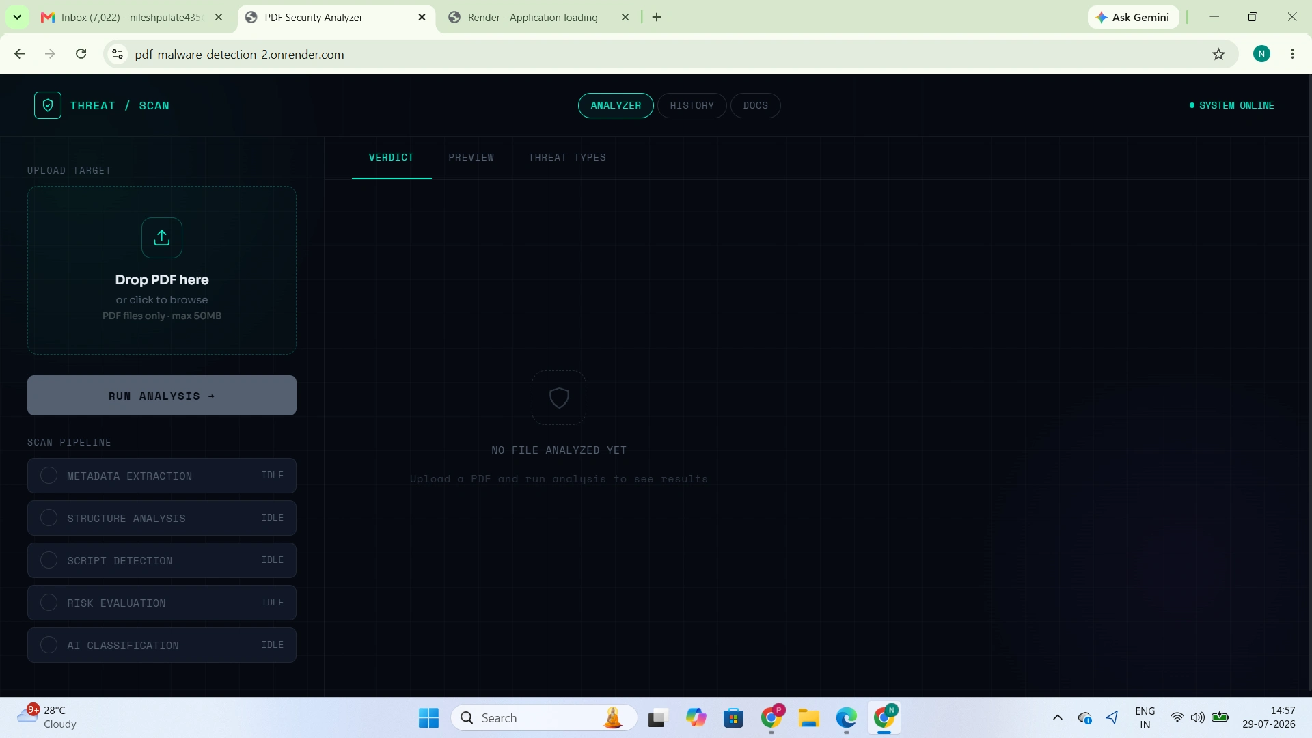Open the weather widget showing 28°C Cloudy
The width and height of the screenshot is (1312, 738).
coord(46,717)
